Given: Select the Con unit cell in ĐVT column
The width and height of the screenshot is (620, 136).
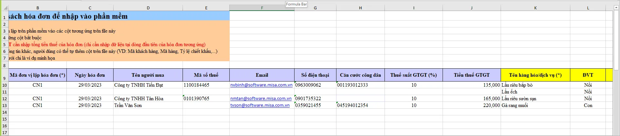Looking at the screenshot, I should (x=588, y=105).
